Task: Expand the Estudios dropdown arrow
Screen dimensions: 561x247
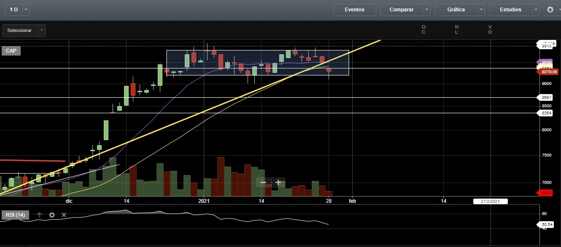Action: point(536,10)
